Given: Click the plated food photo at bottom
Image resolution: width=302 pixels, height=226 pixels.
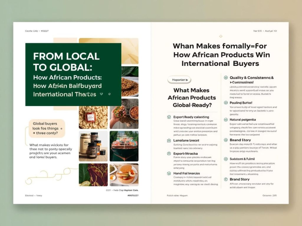Looking at the screenshot, I should [x=124, y=175].
